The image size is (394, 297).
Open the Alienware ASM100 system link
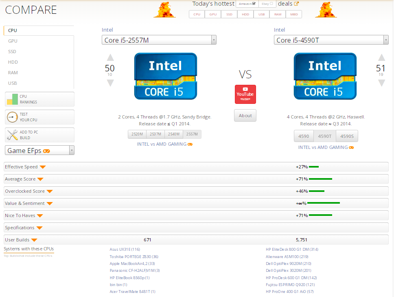tap(287, 257)
